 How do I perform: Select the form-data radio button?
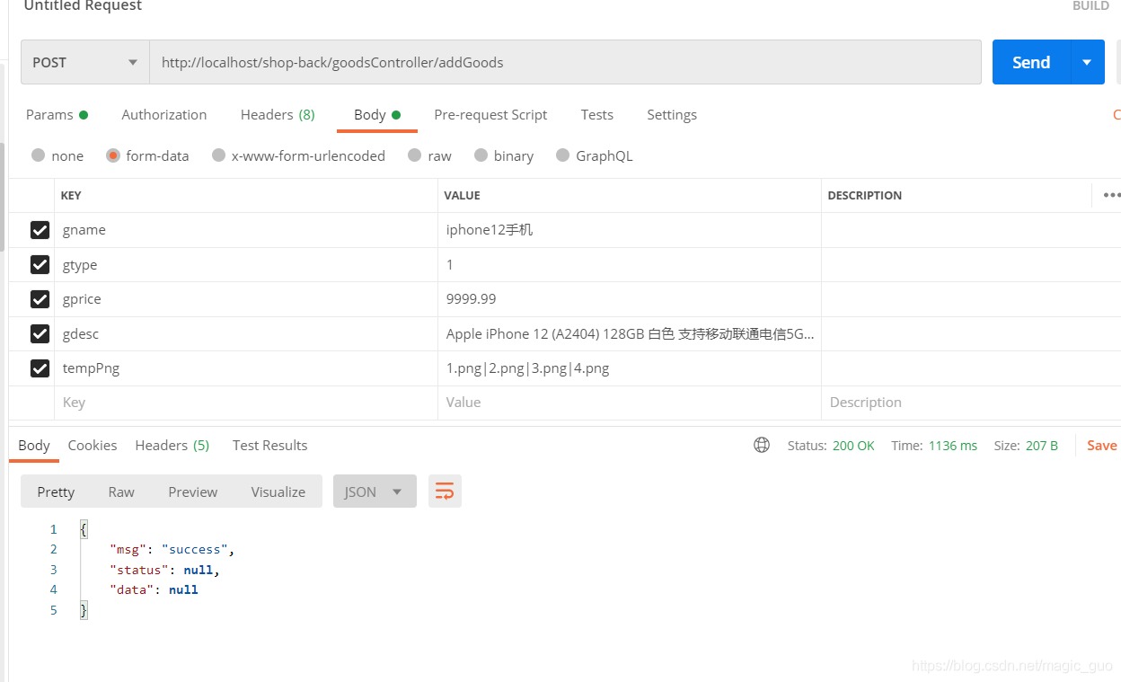(113, 155)
